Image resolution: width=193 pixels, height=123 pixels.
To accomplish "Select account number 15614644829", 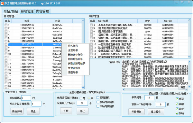I will click(x=27, y=31).
